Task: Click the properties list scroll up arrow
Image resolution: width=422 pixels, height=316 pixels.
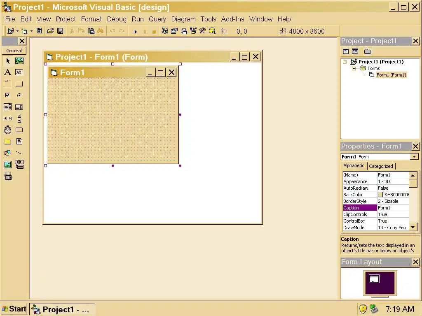Action: pyautogui.click(x=413, y=175)
